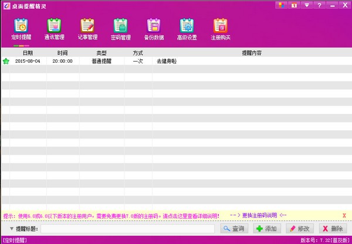Open the 高级设置 advanced settings
Viewport: 352px width, 244px height.
click(x=187, y=29)
